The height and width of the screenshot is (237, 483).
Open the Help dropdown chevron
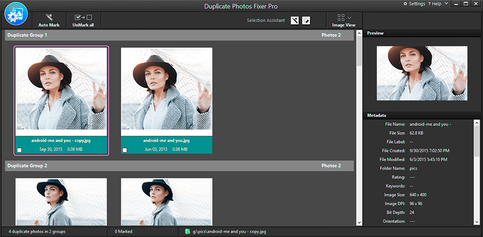coord(446,4)
